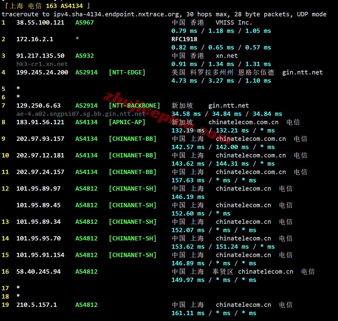Screen dimensions: 338x321
Task: Select the [APNIC-AP] tag
Action: coord(127,122)
